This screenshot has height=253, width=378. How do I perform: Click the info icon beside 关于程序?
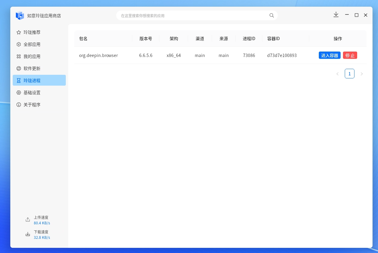(x=19, y=105)
